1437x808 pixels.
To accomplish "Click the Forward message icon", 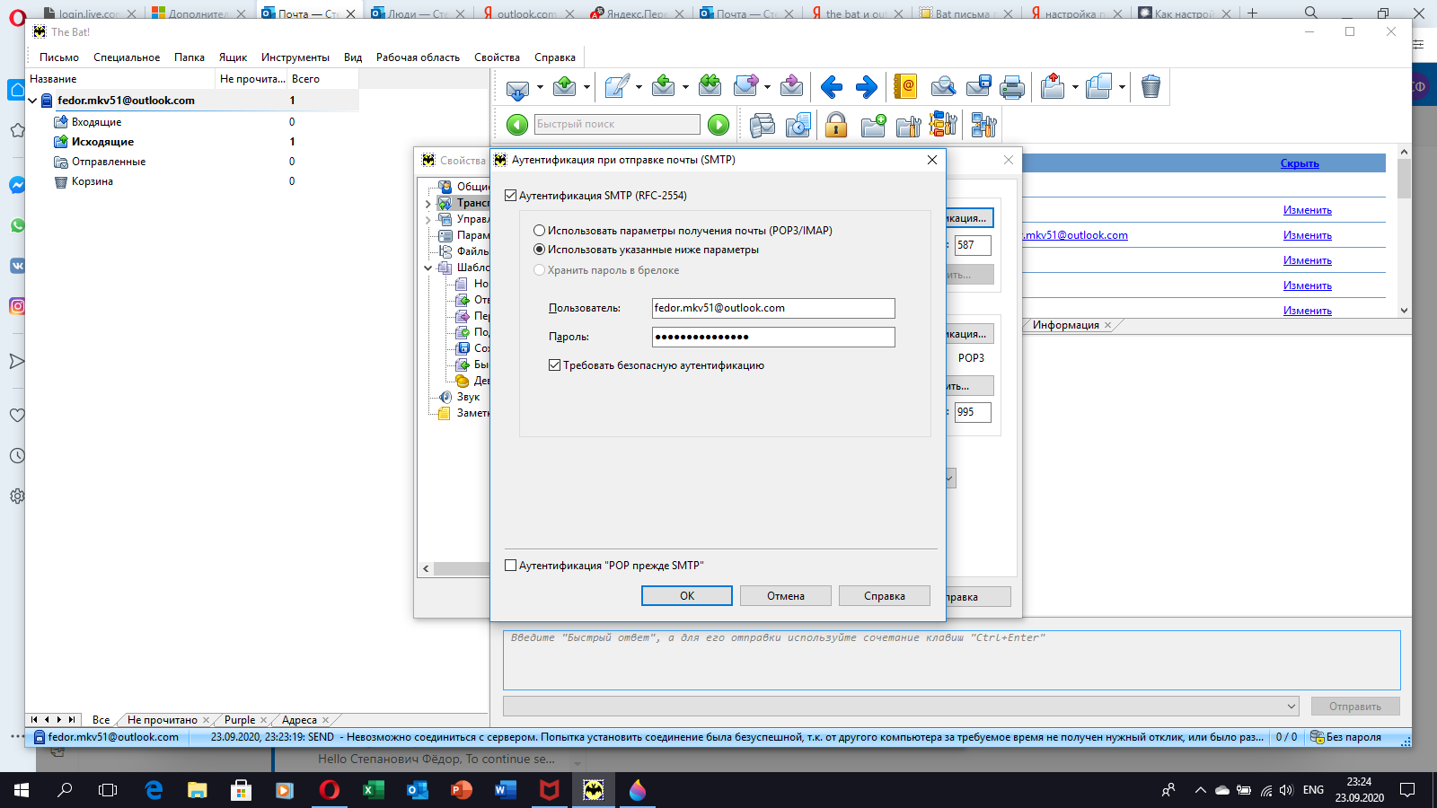I will [745, 87].
